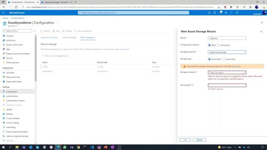
Task: Open the more options ellipsis beside Configuration title
Action: click(58, 22)
